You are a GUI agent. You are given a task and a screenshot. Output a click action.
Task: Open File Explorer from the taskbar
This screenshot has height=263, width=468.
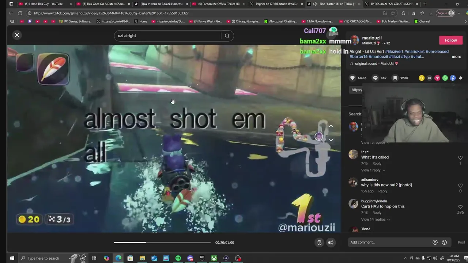click(x=142, y=258)
